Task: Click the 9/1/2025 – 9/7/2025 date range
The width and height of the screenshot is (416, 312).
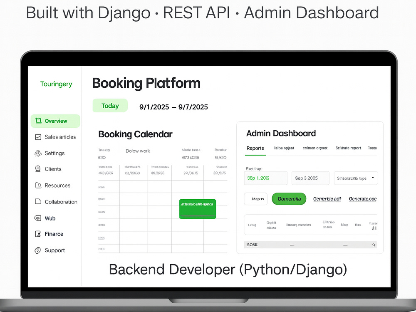Action: pyautogui.click(x=173, y=107)
